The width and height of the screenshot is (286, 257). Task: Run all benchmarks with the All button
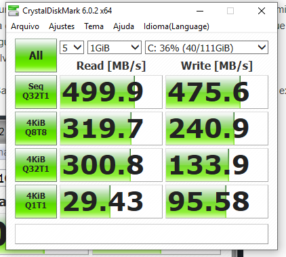pos(36,55)
